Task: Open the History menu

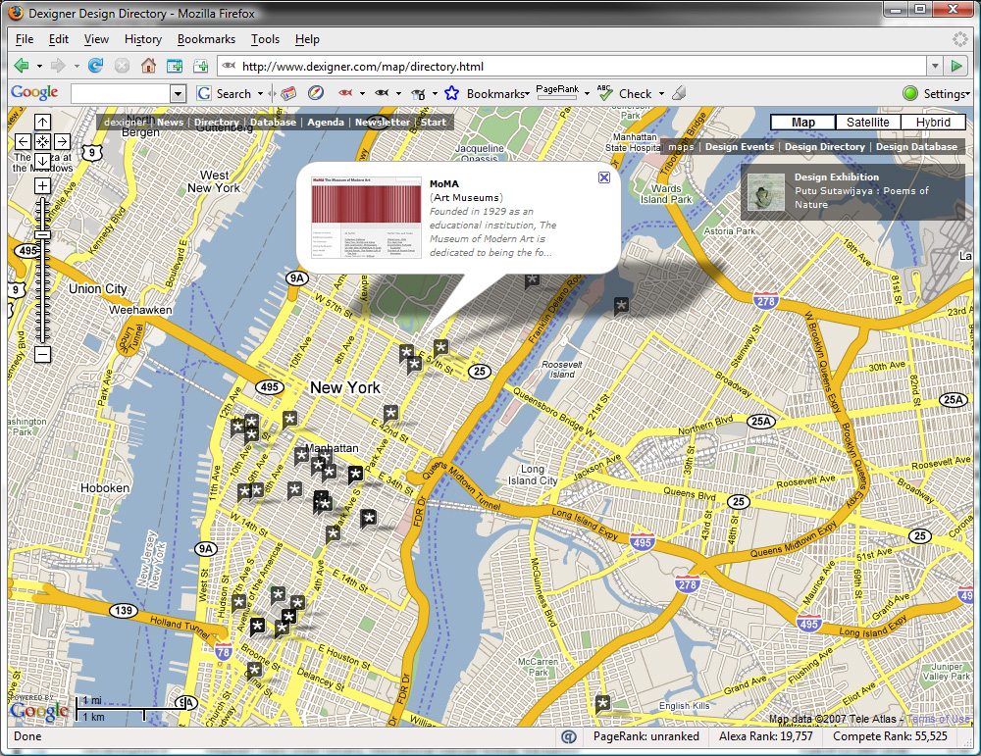Action: (x=142, y=39)
